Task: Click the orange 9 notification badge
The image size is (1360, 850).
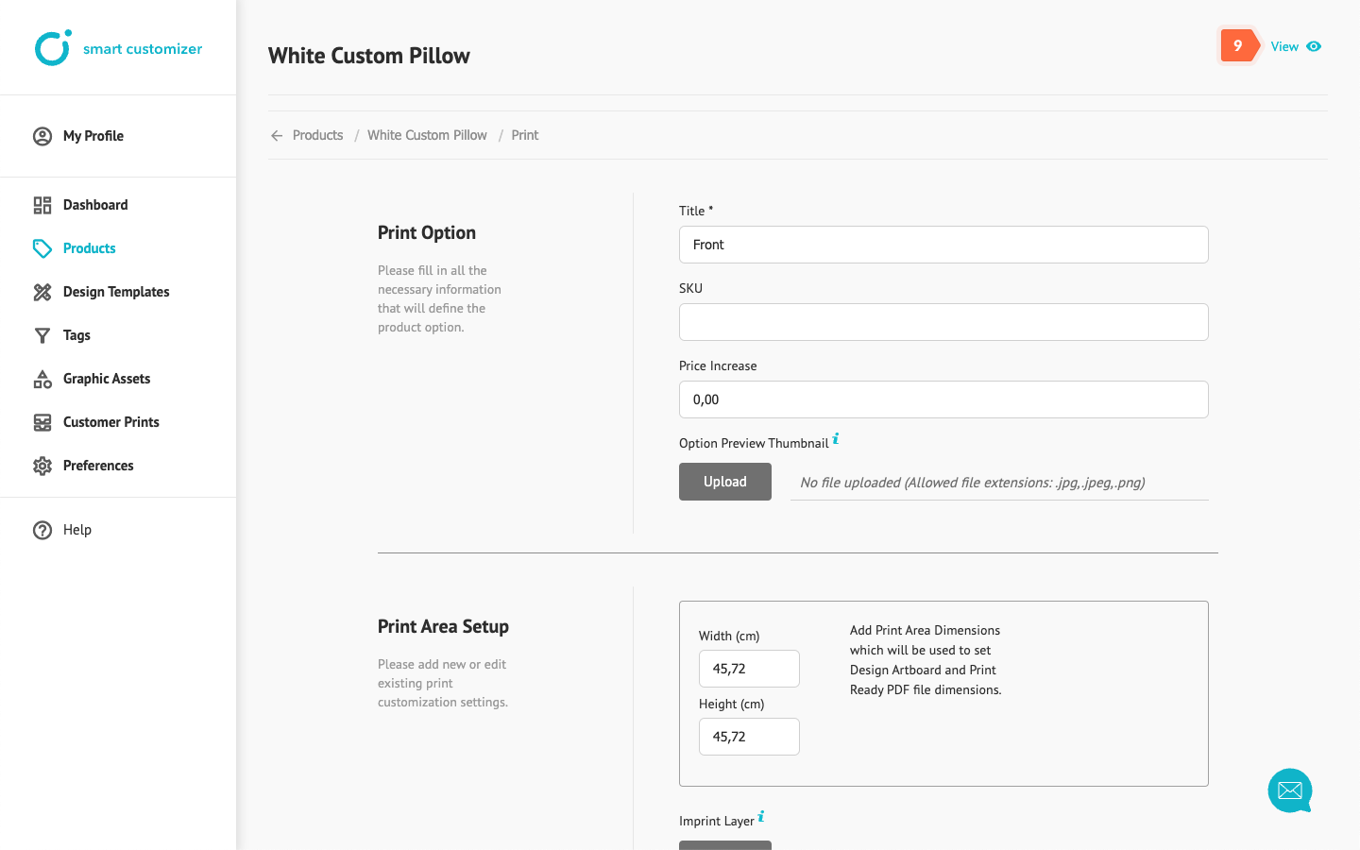Action: point(1240,45)
